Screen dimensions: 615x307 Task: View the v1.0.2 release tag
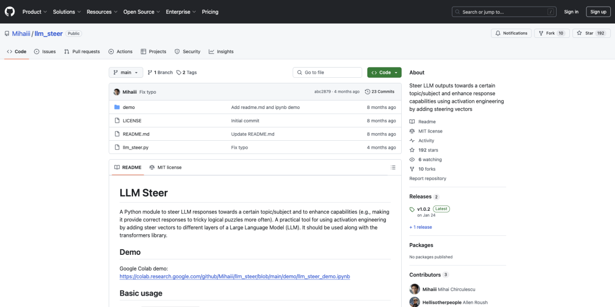[x=423, y=209]
